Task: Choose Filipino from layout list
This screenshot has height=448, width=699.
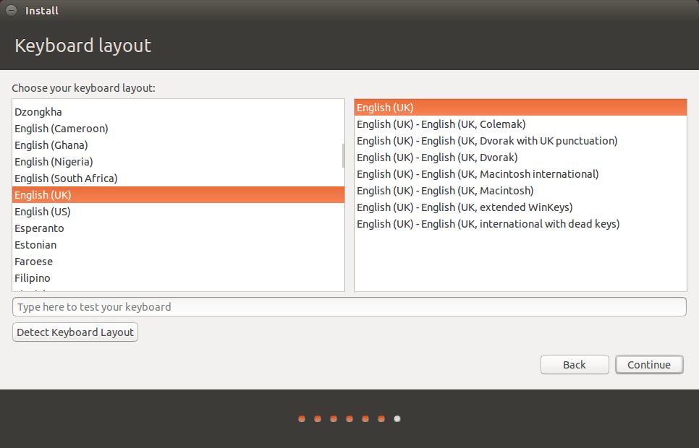Action: 178,278
